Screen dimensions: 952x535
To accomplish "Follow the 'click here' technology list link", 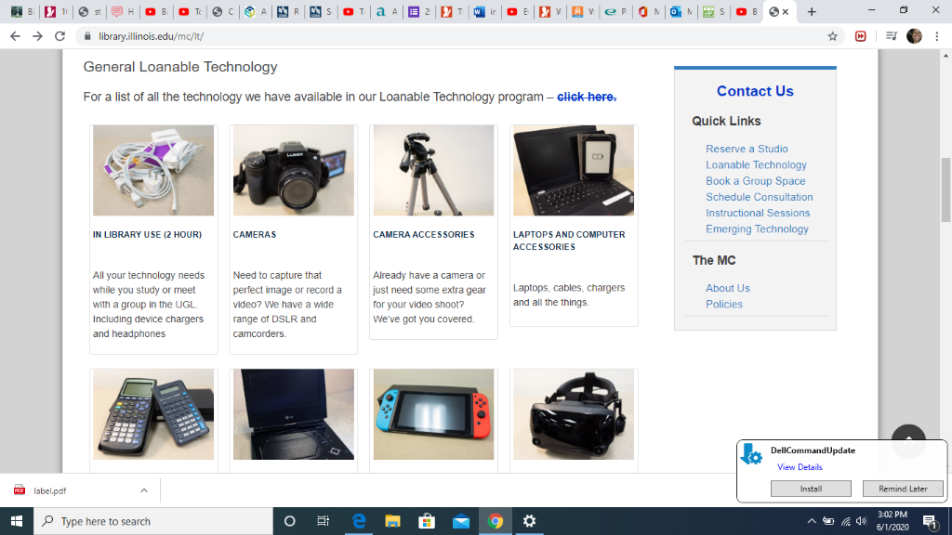I will pyautogui.click(x=587, y=97).
